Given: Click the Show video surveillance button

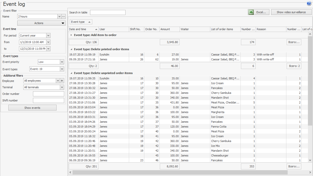Looking at the screenshot, I should 291,12.
